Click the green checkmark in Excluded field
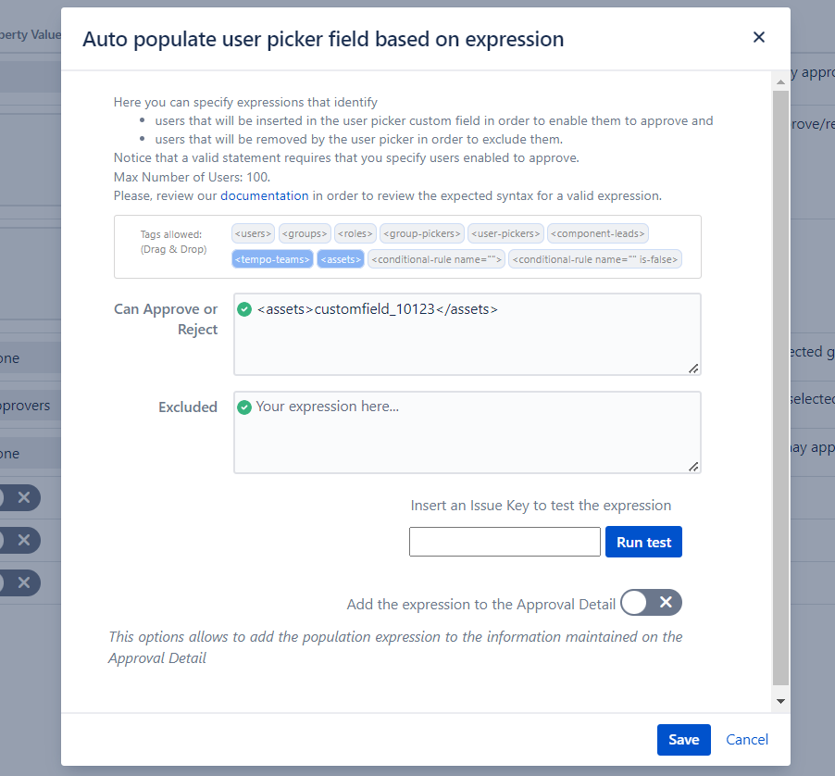The width and height of the screenshot is (835, 776). pos(244,407)
